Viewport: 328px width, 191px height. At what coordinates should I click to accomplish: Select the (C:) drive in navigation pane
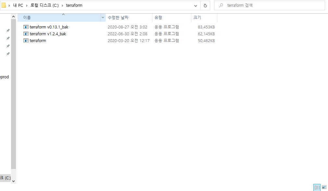(x=6, y=178)
